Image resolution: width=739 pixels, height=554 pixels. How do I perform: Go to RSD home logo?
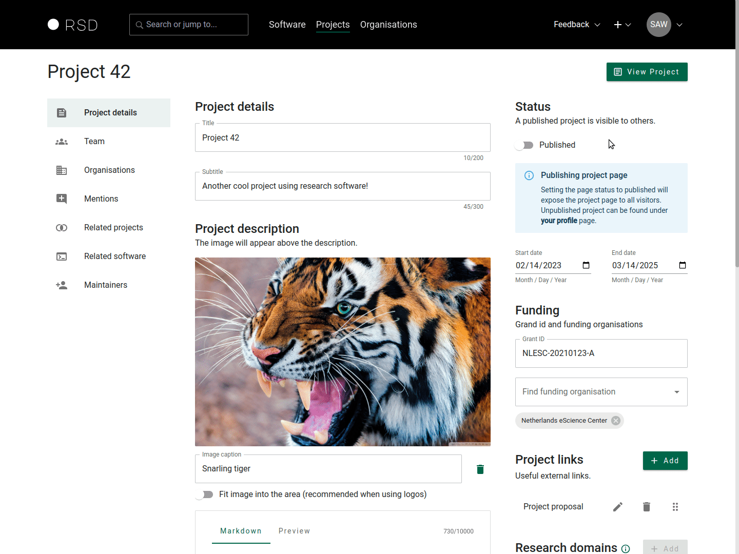(72, 25)
